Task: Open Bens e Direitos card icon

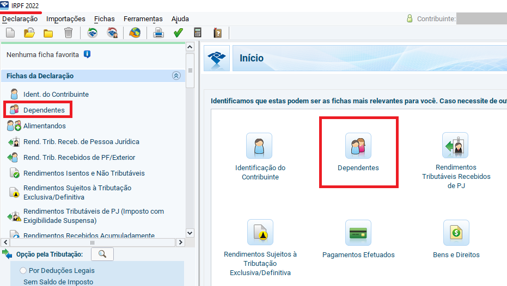Action: tap(456, 233)
